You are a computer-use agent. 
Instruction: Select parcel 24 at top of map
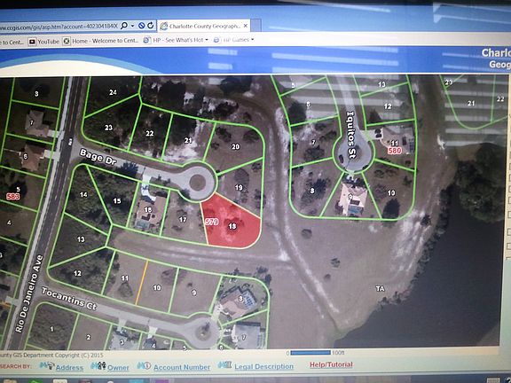113,92
